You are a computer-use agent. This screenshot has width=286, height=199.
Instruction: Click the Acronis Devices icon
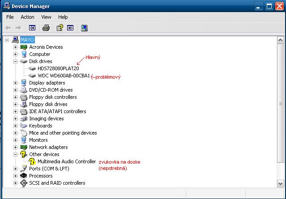[24, 47]
